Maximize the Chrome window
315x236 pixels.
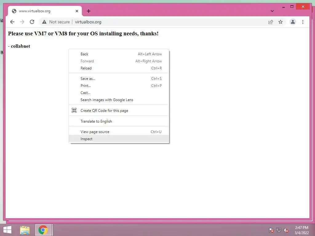[292, 7]
